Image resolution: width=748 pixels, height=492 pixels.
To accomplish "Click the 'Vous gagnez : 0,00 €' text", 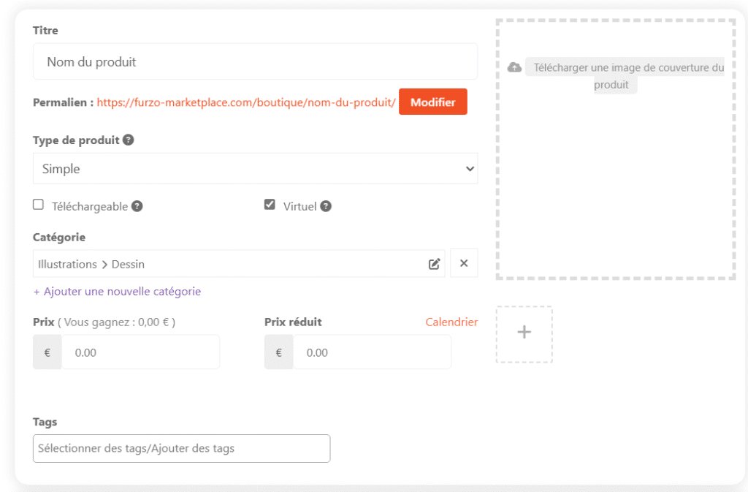I will [x=117, y=322].
